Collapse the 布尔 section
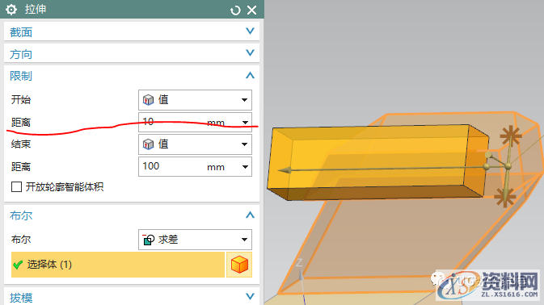544x305 pixels. (x=250, y=215)
